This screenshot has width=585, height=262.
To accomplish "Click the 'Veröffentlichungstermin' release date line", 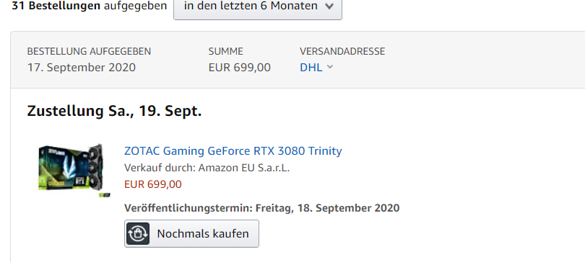I will point(262,208).
